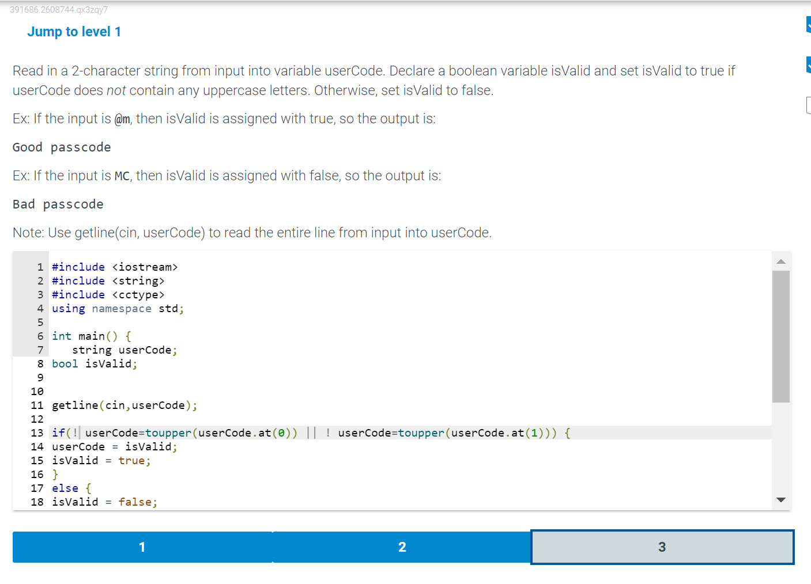Click the "using namespace std;" line
Screen dimensions: 811x584
pyautogui.click(x=118, y=309)
